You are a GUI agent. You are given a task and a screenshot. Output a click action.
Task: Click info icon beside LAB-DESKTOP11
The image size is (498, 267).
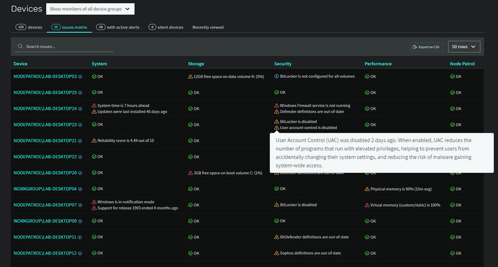coord(80,237)
